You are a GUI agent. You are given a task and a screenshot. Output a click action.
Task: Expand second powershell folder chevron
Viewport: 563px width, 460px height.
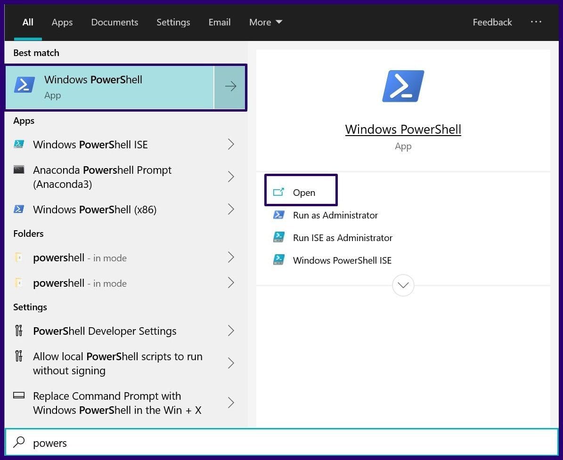click(231, 283)
